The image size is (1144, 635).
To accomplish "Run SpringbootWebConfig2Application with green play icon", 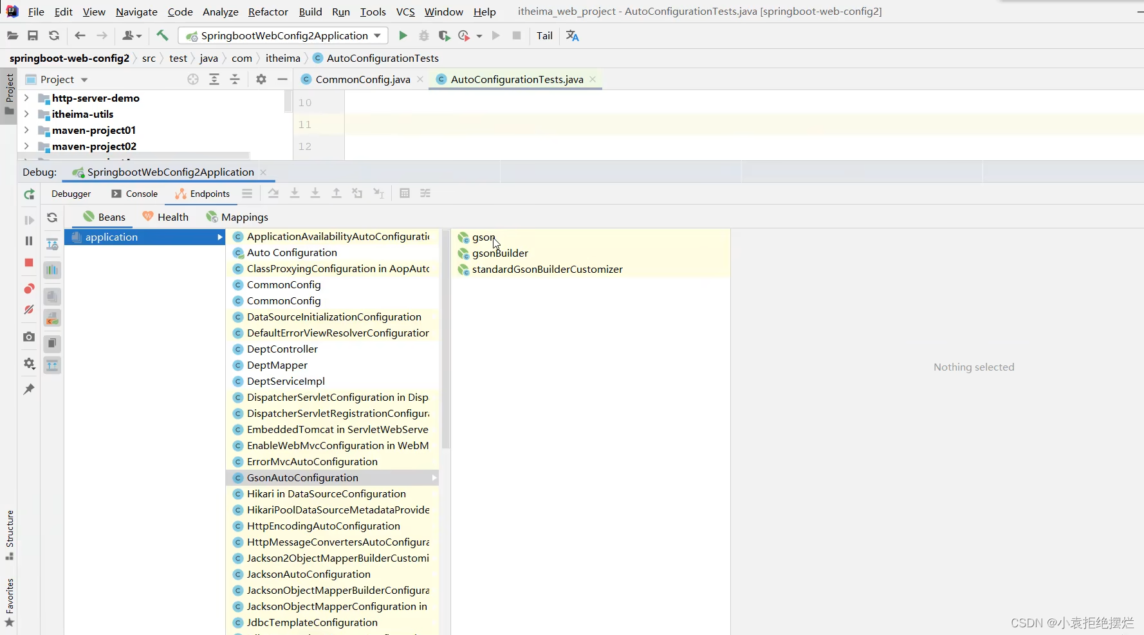I will [403, 36].
